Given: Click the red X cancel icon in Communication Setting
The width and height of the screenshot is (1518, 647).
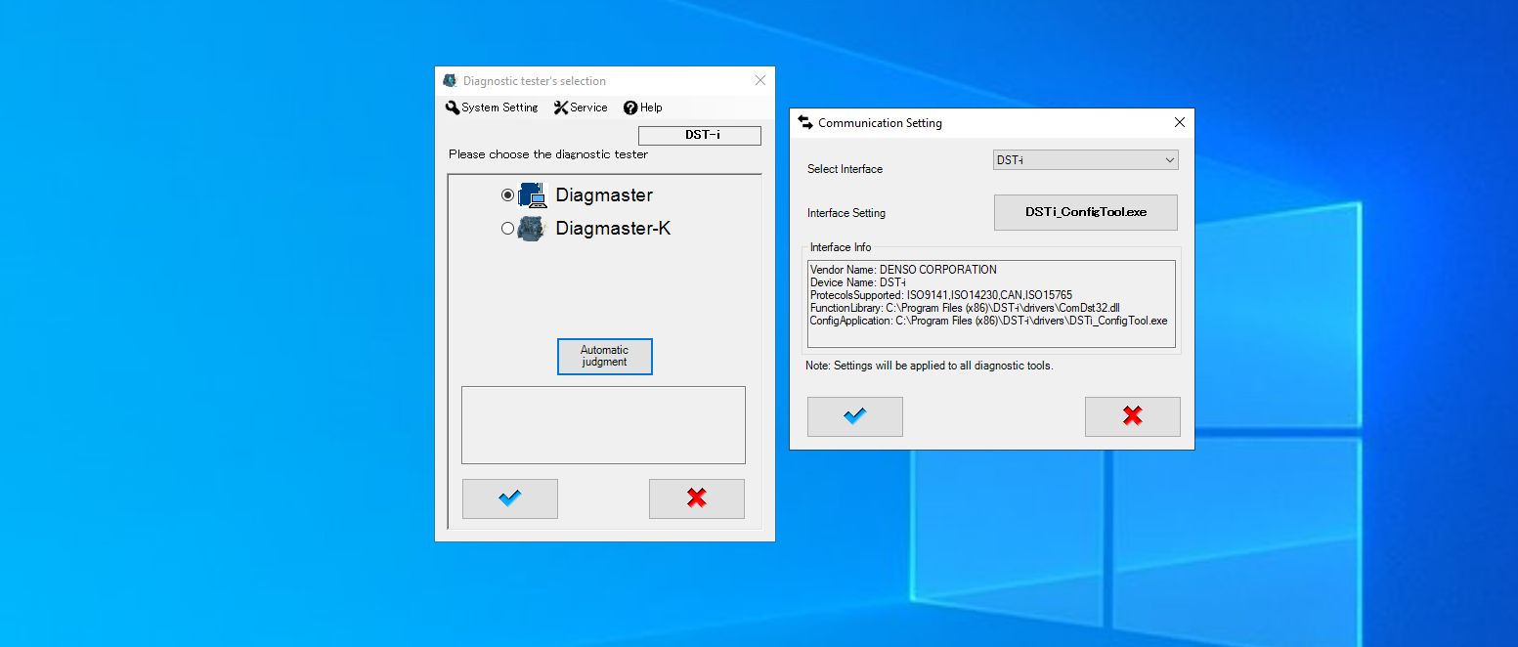Looking at the screenshot, I should [x=1132, y=416].
